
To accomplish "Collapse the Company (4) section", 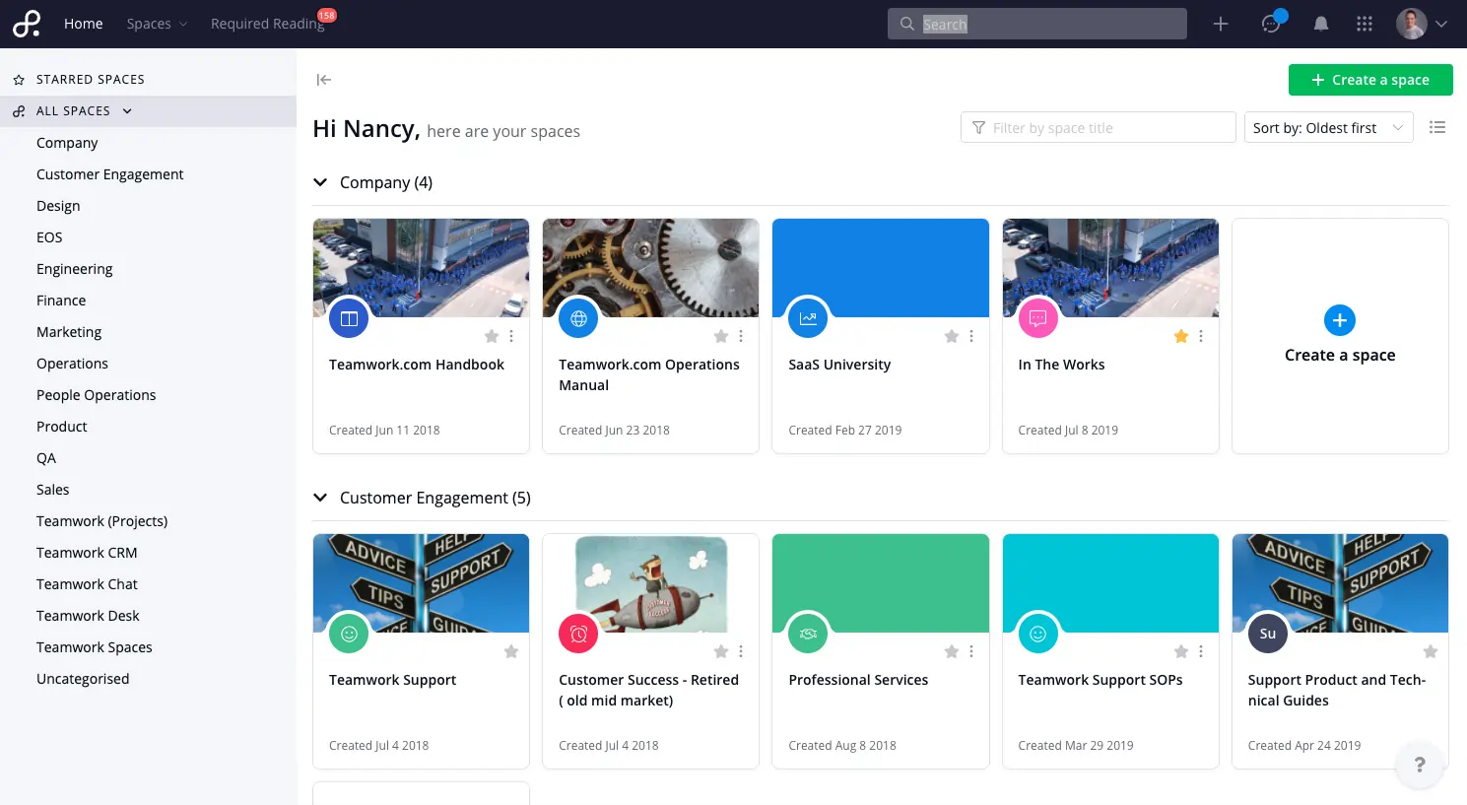I will tap(320, 182).
